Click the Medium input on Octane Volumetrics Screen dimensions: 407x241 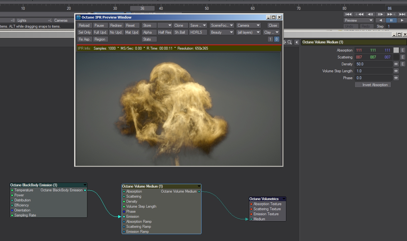pos(251,219)
